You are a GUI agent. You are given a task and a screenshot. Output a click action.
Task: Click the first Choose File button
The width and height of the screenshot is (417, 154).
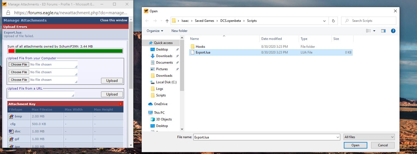click(x=19, y=64)
